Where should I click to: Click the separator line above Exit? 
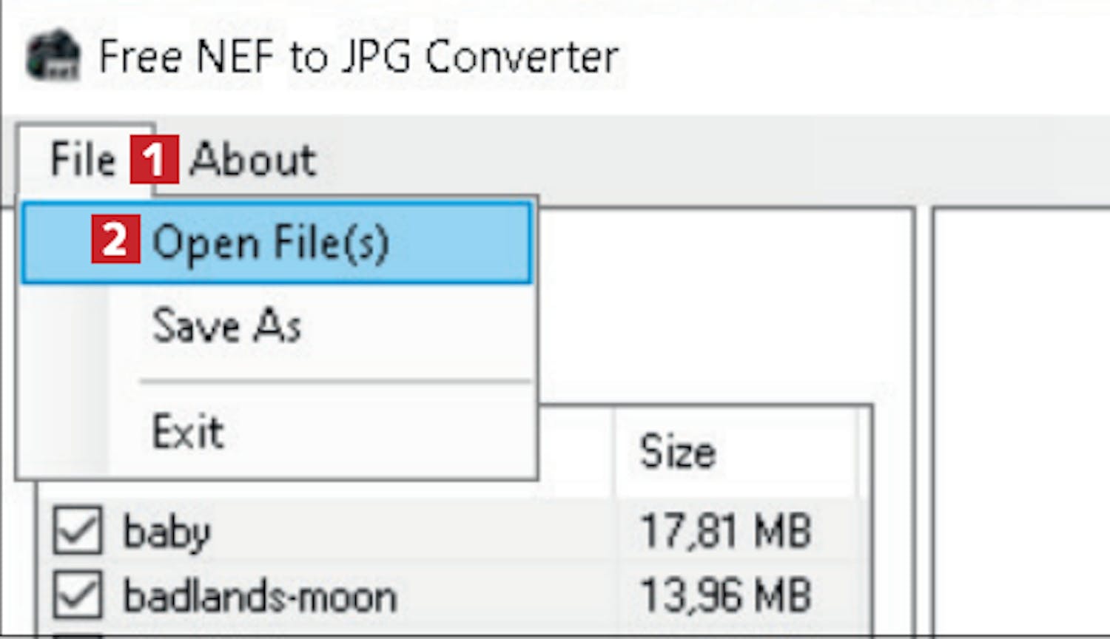tap(334, 382)
